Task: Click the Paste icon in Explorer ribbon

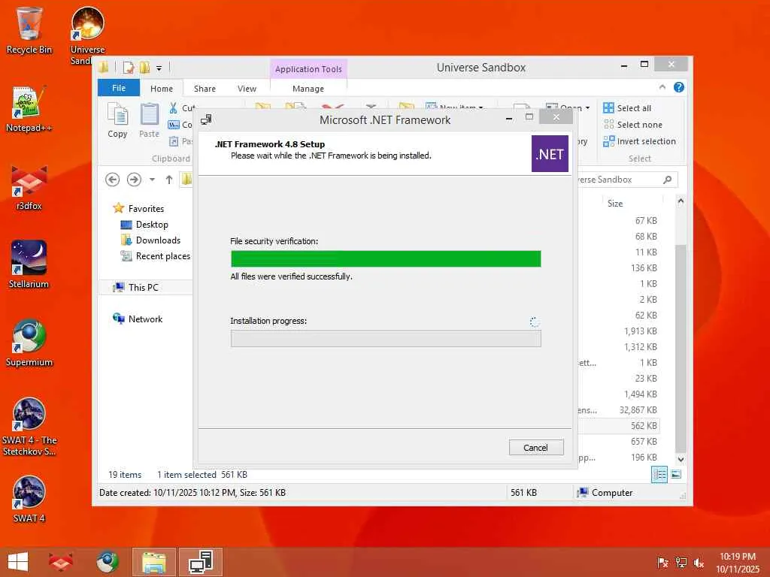Action: tap(150, 119)
